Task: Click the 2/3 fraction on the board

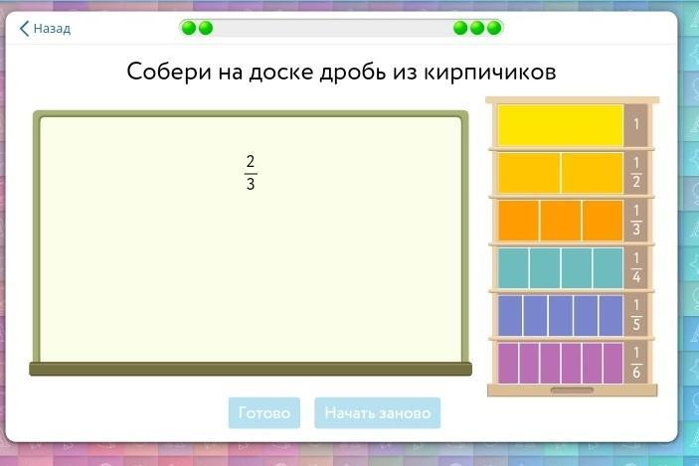Action: pos(251,172)
